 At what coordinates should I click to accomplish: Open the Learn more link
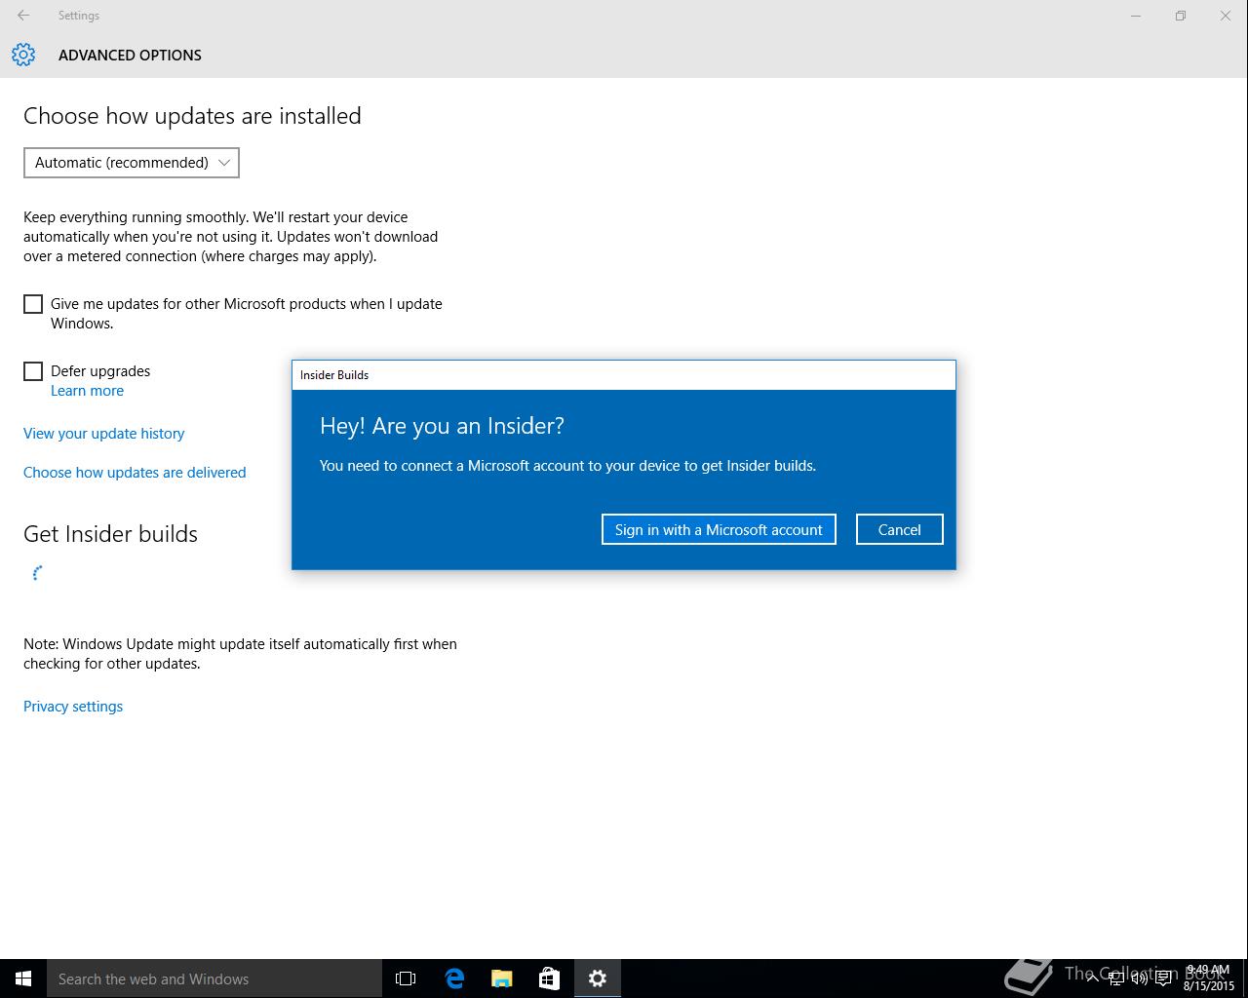tap(87, 391)
